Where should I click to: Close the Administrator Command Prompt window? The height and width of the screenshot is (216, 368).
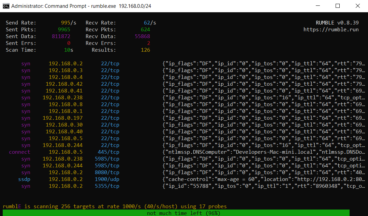(357, 6)
